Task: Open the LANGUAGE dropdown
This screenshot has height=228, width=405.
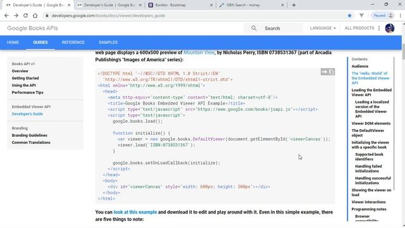Action: pyautogui.click(x=323, y=28)
